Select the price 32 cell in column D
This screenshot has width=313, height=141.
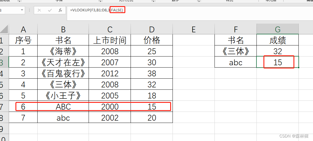152,84
